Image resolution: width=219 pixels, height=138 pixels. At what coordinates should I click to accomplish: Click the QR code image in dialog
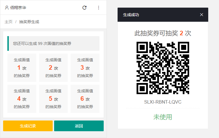point(163,68)
